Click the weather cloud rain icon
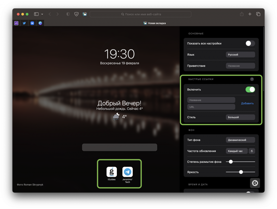277x209 pixels. (x=116, y=117)
